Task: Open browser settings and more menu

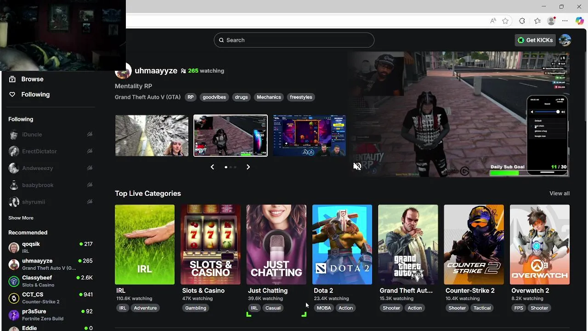Action: point(565,21)
